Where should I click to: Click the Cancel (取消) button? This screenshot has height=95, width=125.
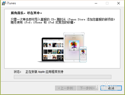point(111,88)
